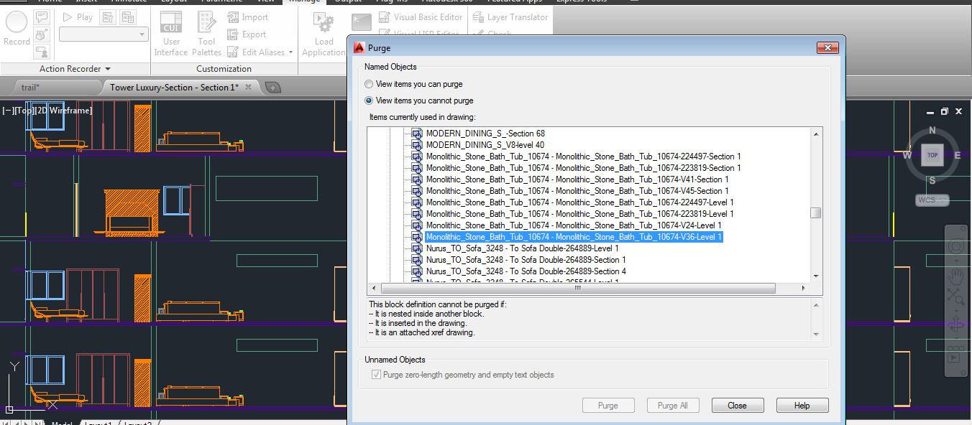This screenshot has height=425, width=972.
Task: Select the Pan hand tool on navigation bar
Action: pyautogui.click(x=955, y=276)
